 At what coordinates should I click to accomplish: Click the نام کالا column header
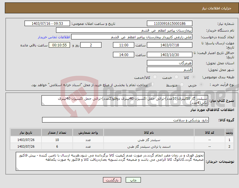point(149,133)
